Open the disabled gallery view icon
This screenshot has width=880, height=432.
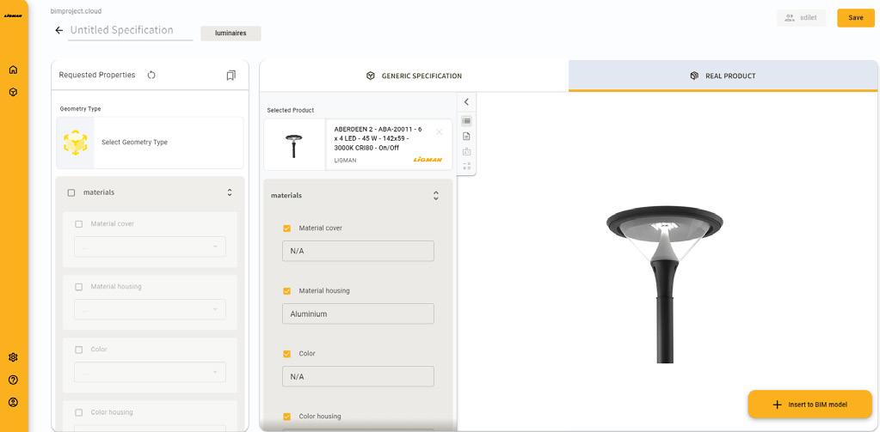point(466,151)
